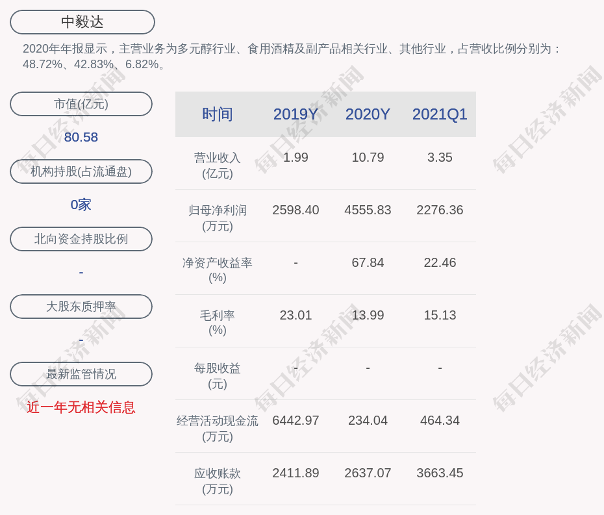Click the 经营活动现金流(万元) row label
Image resolution: width=604 pixels, height=515 pixels.
pyautogui.click(x=218, y=429)
